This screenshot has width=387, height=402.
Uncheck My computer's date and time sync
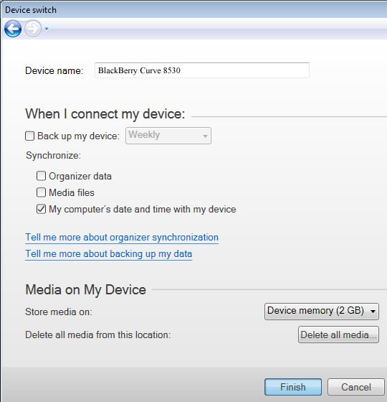(x=41, y=209)
